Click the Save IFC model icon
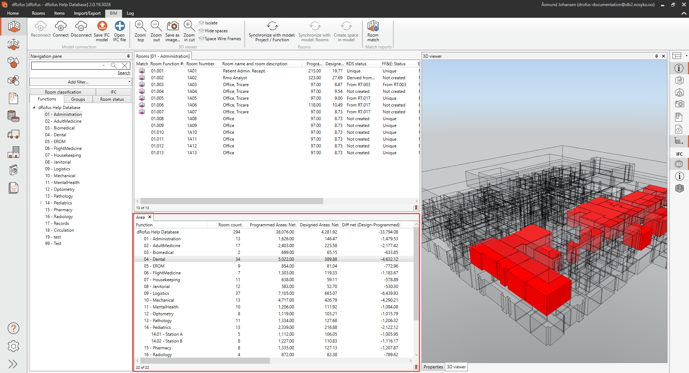 (102, 27)
